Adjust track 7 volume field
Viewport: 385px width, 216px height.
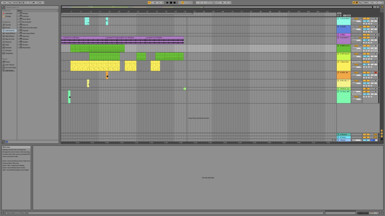(x=366, y=64)
